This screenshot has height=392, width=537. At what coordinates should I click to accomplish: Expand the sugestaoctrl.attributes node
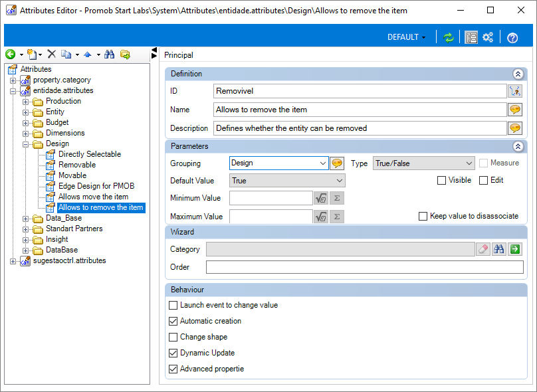point(13,261)
